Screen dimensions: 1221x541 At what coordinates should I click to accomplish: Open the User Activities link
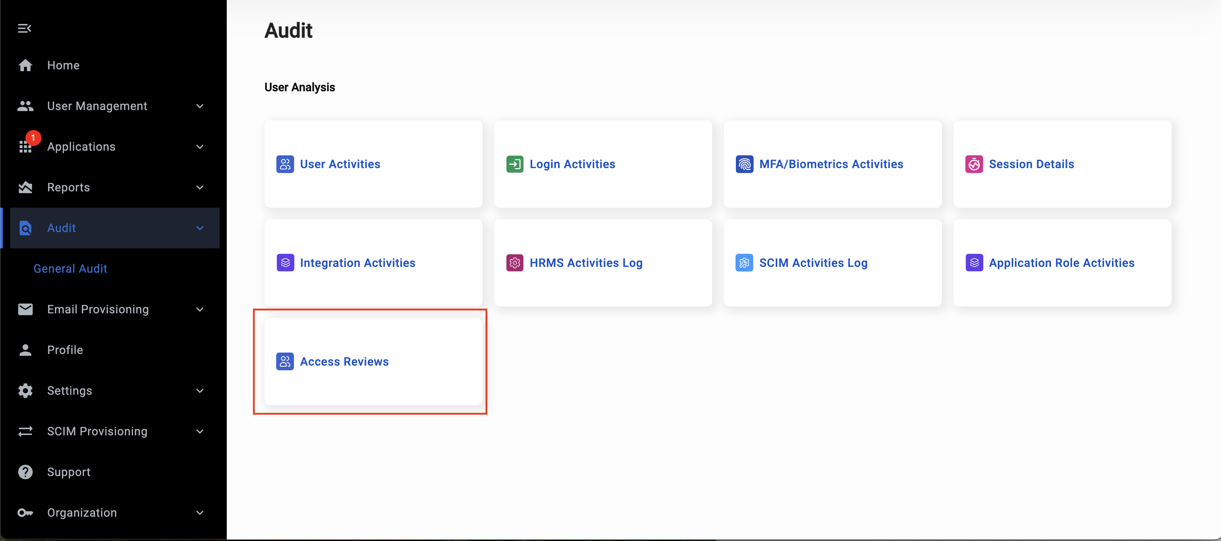point(340,164)
